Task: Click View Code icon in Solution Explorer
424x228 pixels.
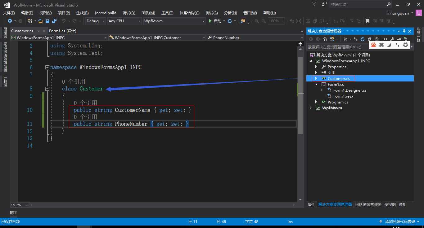Action: (x=386, y=39)
